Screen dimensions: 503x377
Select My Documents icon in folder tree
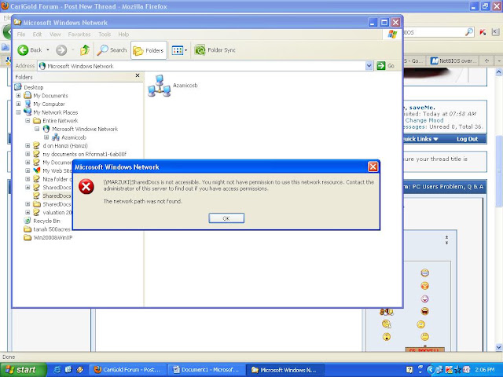[28, 96]
